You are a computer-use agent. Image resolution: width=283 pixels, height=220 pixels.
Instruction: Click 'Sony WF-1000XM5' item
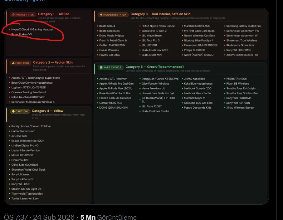(x=239, y=50)
